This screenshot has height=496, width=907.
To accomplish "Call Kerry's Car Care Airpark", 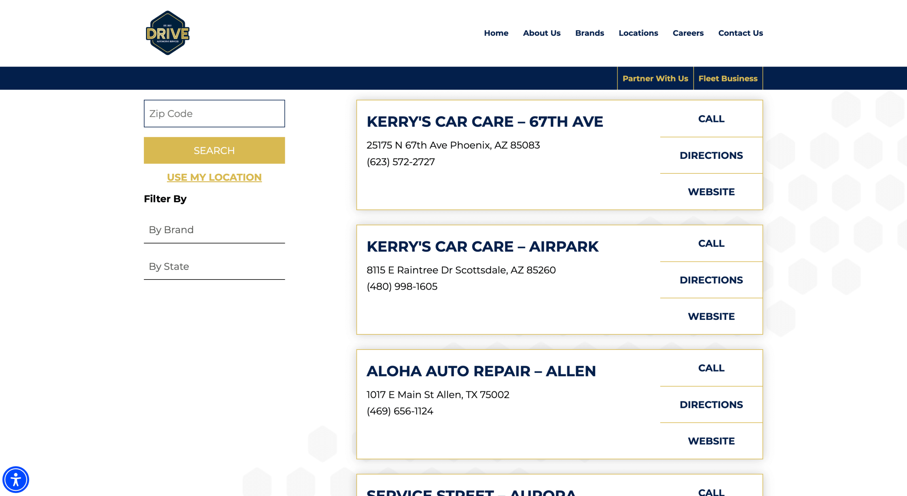I will 711,243.
